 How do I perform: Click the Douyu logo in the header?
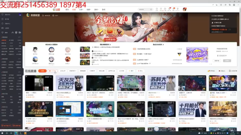[56, 10]
